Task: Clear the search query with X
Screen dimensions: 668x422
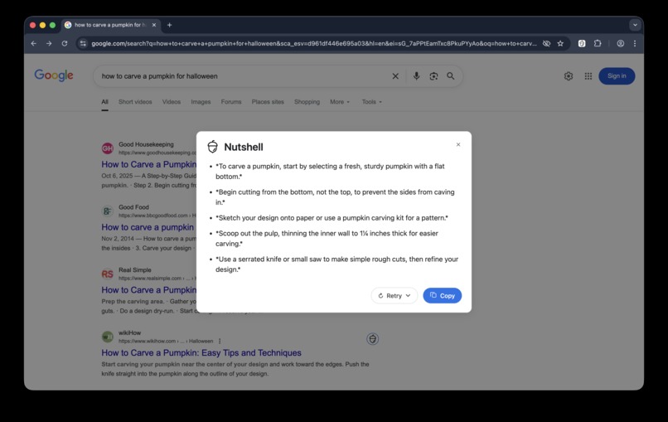Action: (x=395, y=76)
